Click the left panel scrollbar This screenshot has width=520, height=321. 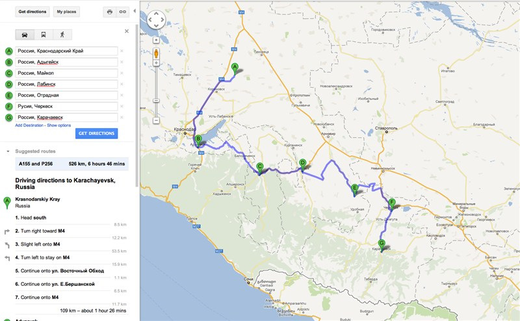(137, 105)
